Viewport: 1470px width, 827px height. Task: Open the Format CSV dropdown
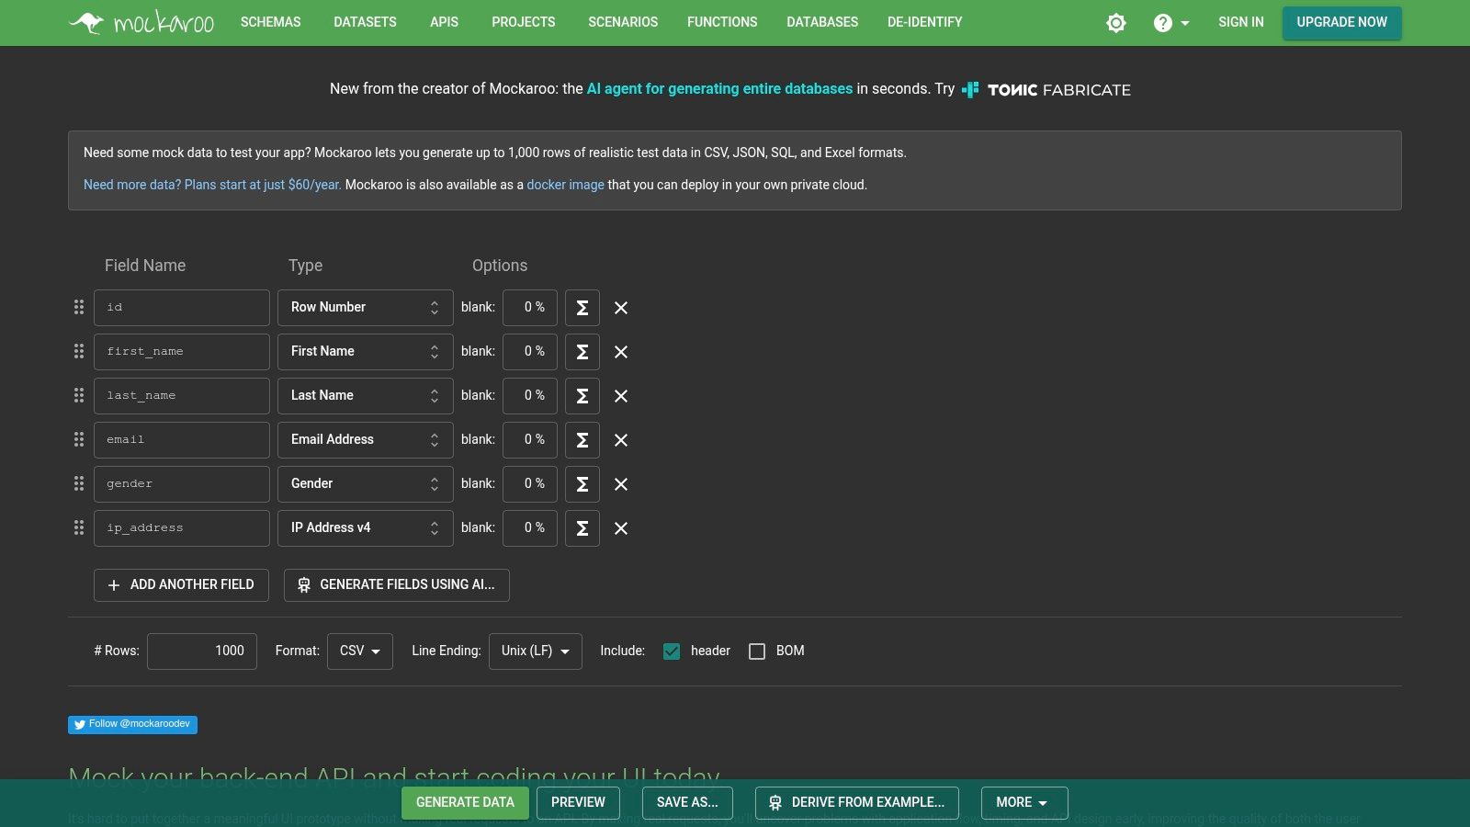(x=359, y=651)
